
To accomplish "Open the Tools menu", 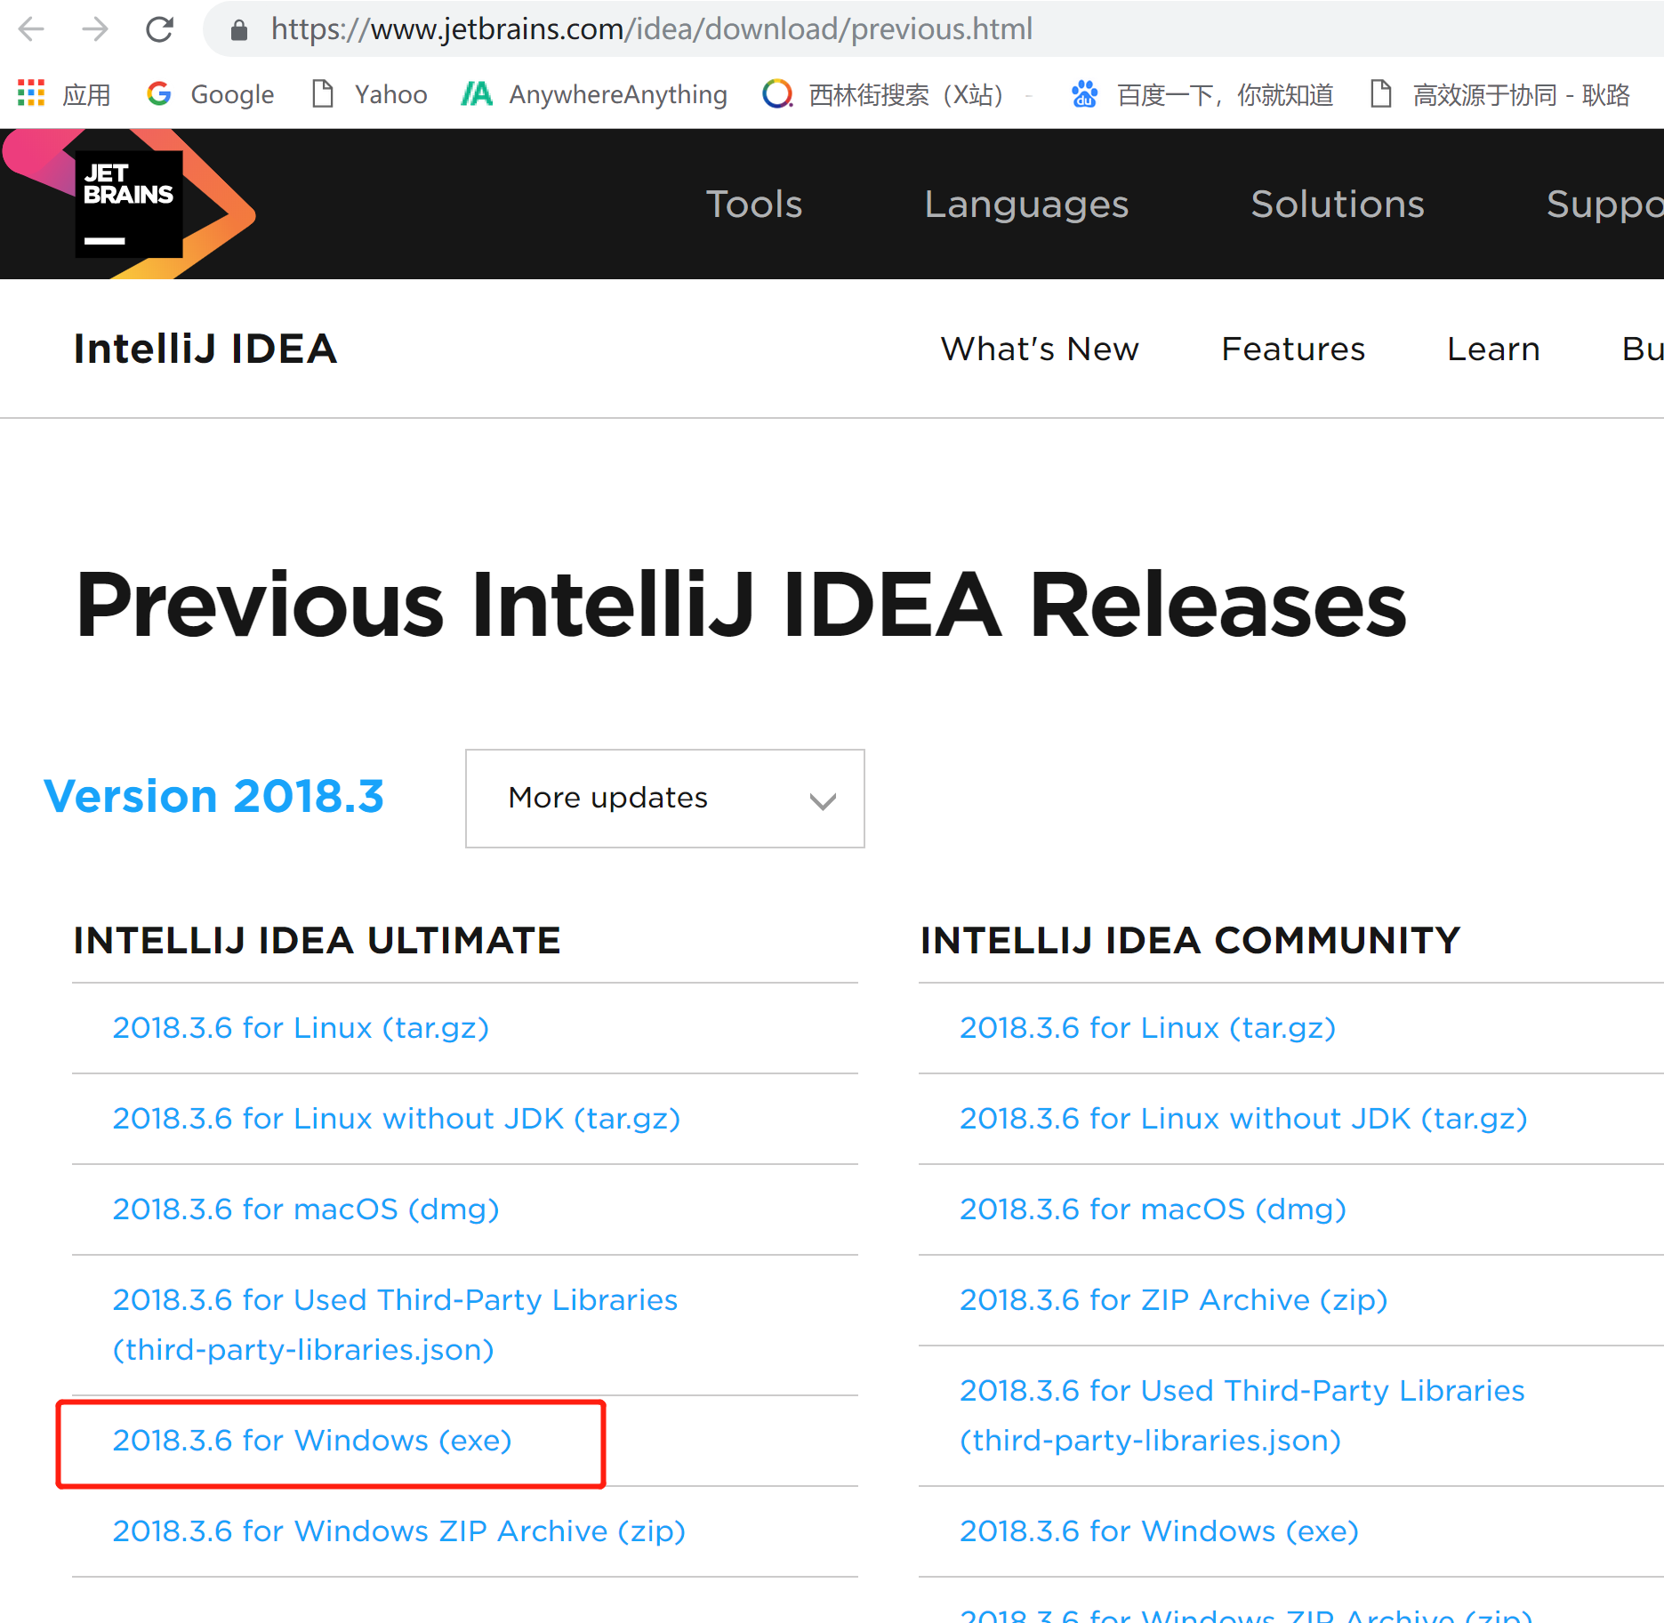I will click(753, 205).
